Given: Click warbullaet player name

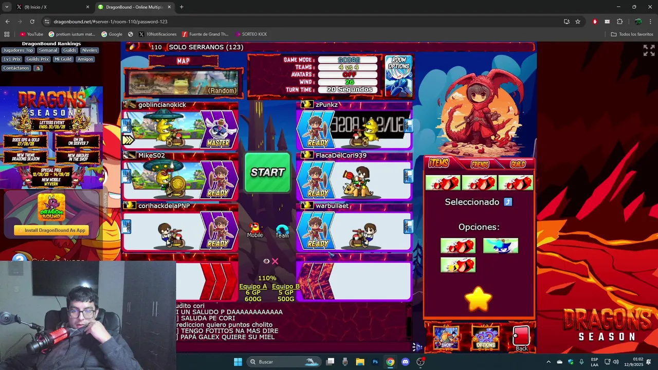Looking at the screenshot, I should (332, 206).
